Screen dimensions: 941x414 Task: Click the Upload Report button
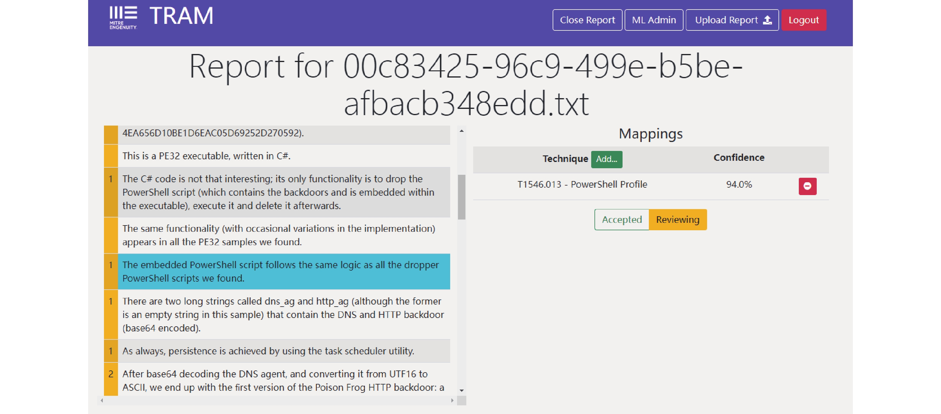pyautogui.click(x=732, y=20)
